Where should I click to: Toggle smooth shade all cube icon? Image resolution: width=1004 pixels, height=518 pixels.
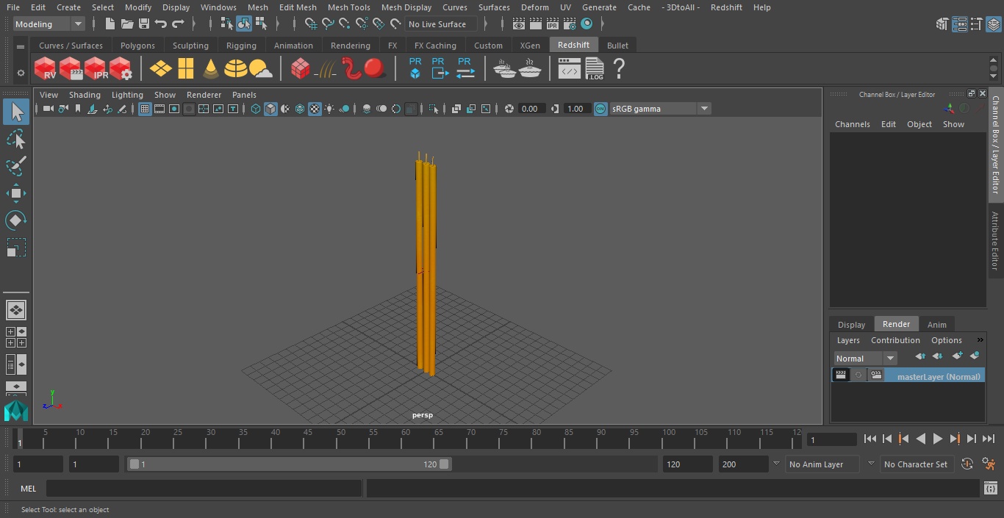pyautogui.click(x=270, y=109)
